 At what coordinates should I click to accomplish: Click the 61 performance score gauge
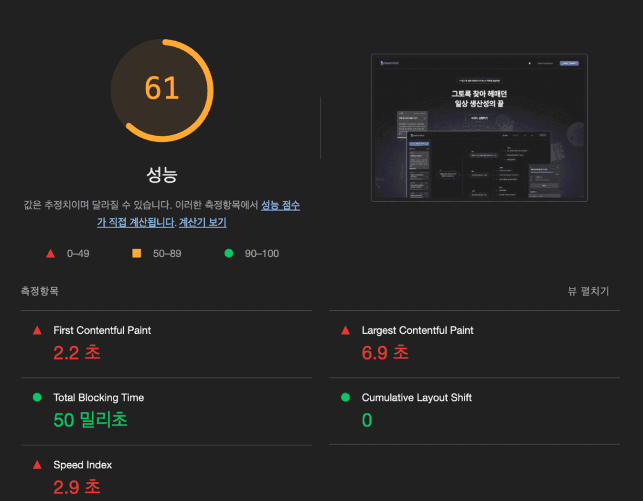[x=162, y=90]
